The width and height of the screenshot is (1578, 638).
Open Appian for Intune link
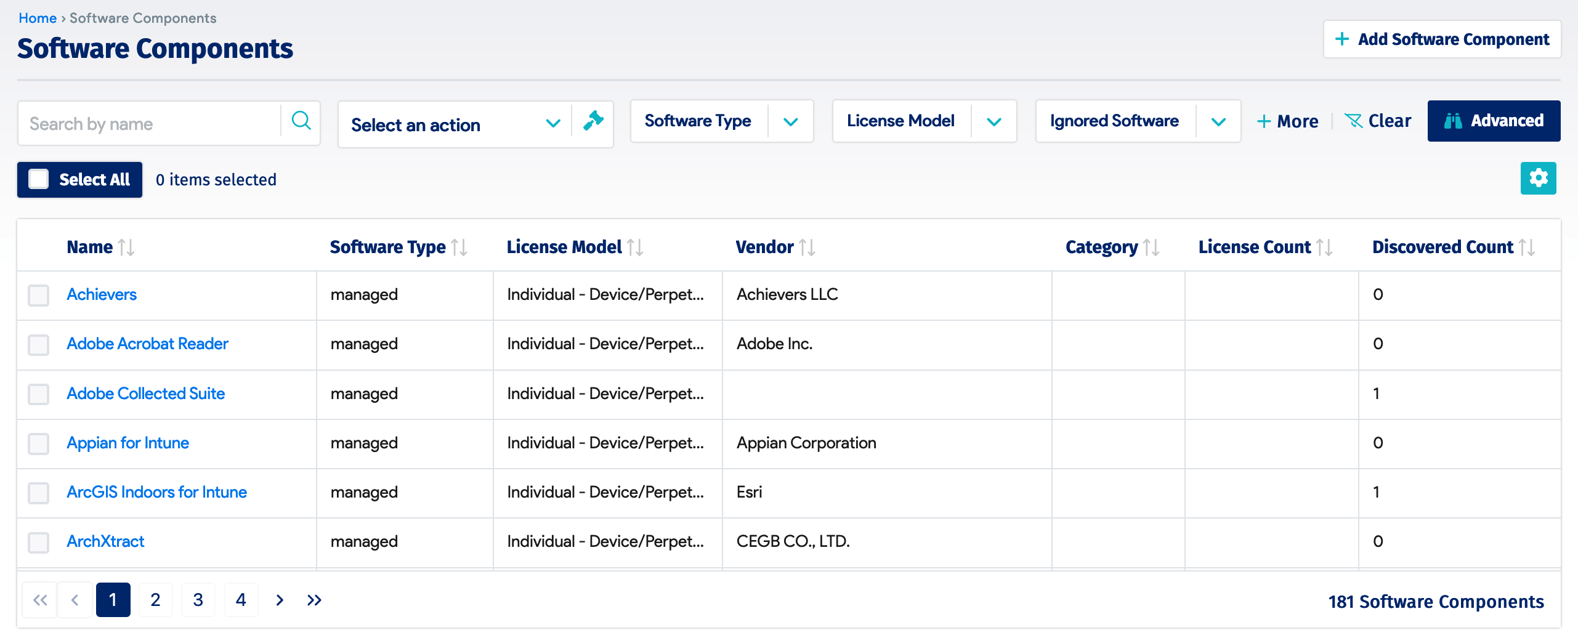click(127, 443)
